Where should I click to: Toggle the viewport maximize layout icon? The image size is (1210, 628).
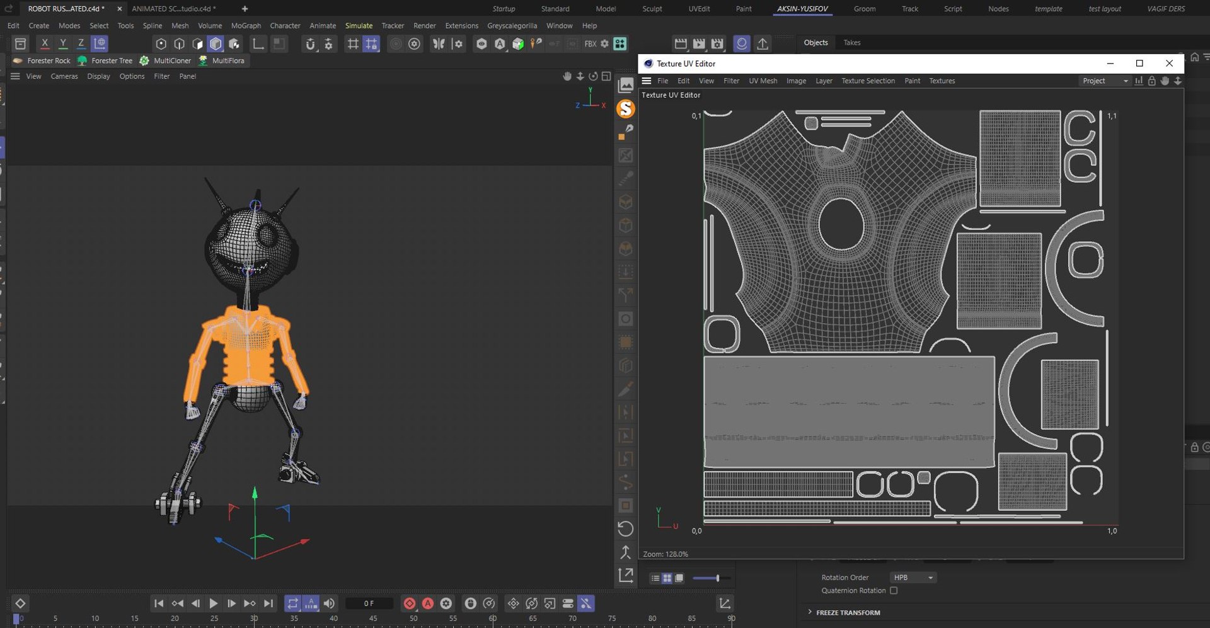(x=606, y=76)
